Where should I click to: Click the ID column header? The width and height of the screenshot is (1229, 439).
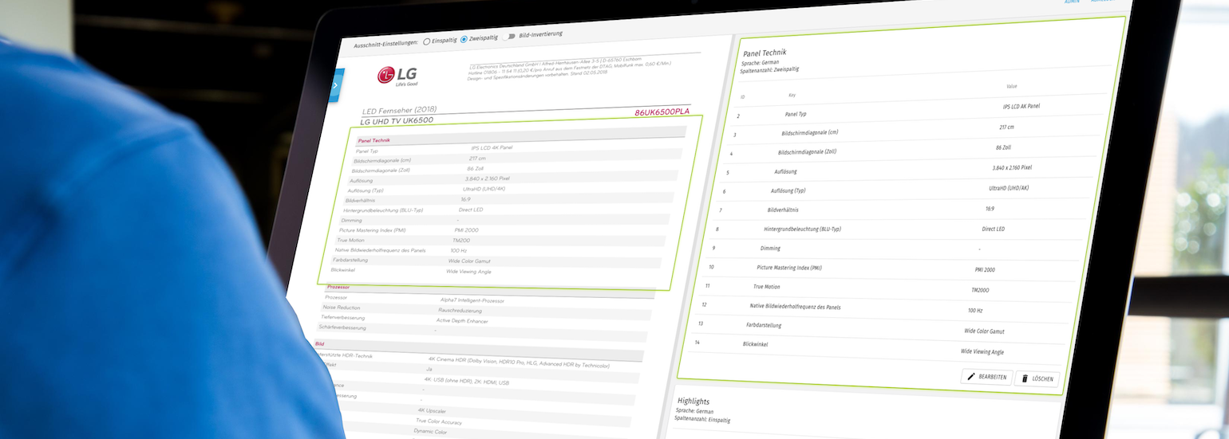tap(742, 98)
